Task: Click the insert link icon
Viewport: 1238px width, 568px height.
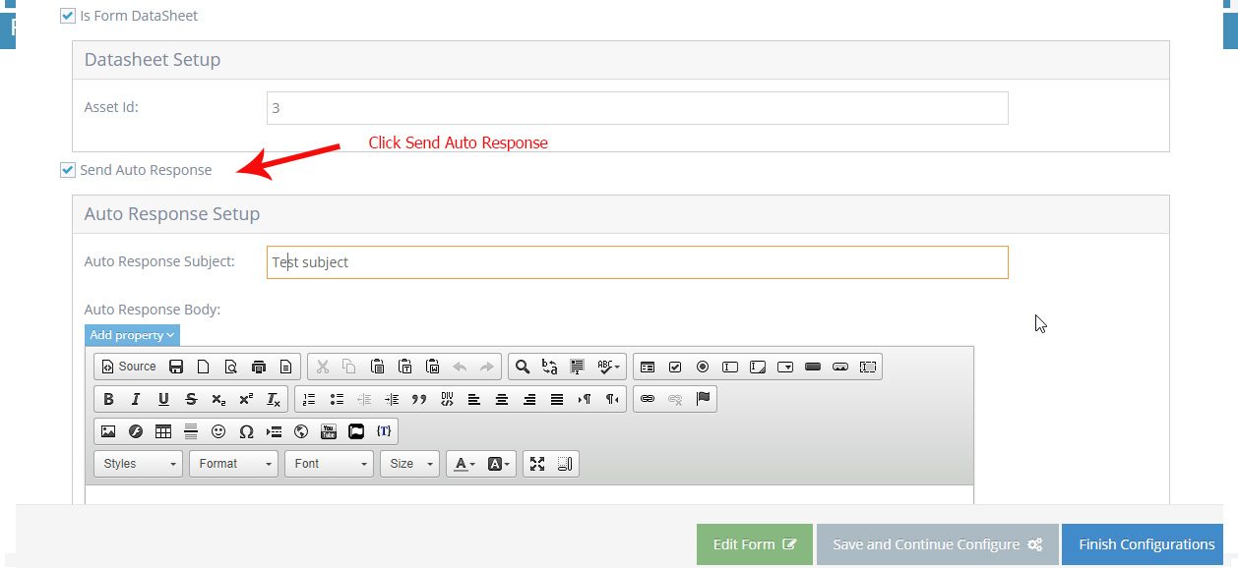Action: tap(648, 399)
